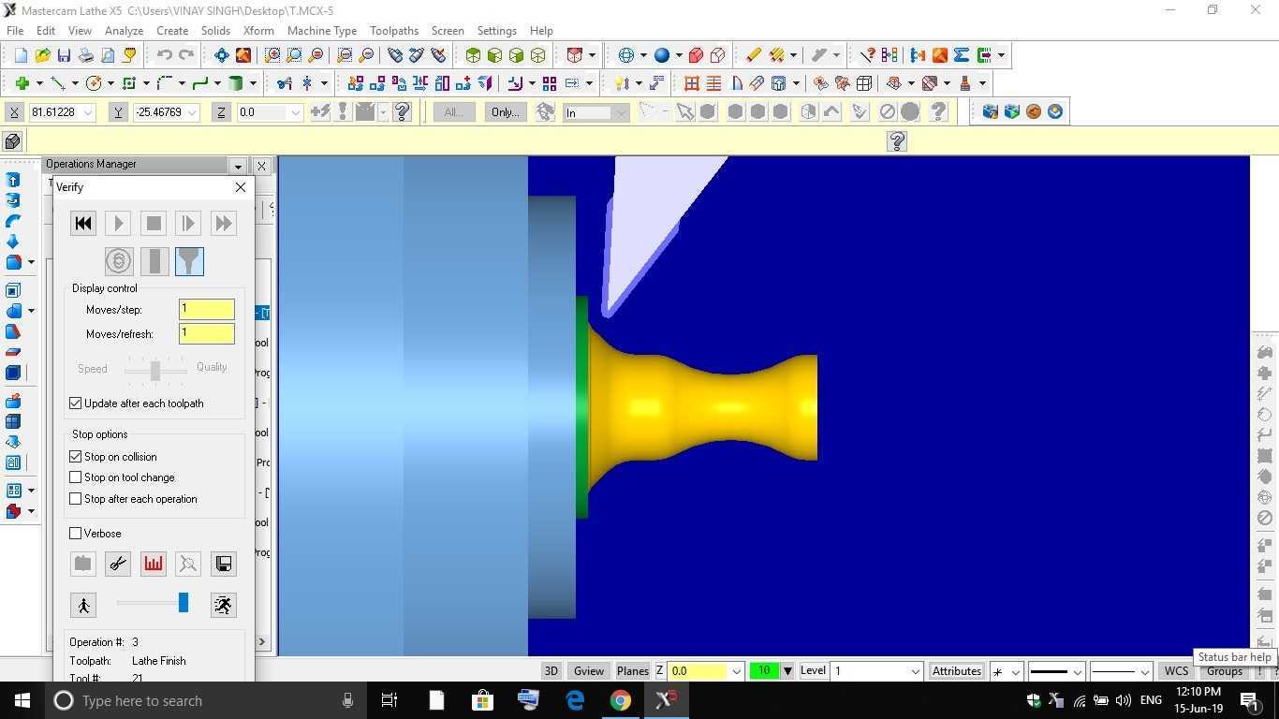Open the color number 10 dropdown arrow
Viewport: 1279px width, 719px height.
(787, 671)
